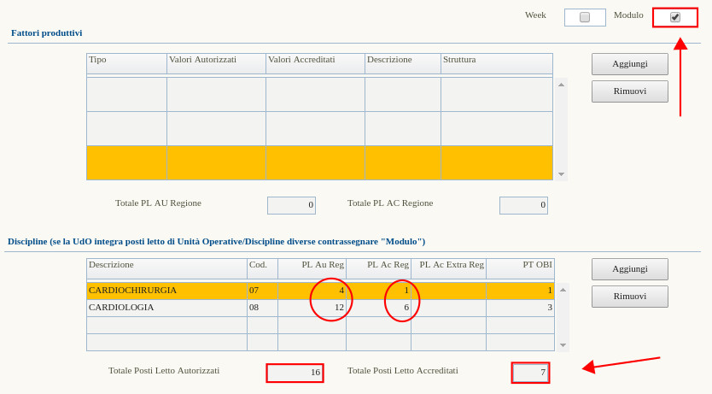Viewport: 712px width, 394px height.
Task: Click up arrow of Discipline table scrollbar
Action: pos(563,290)
